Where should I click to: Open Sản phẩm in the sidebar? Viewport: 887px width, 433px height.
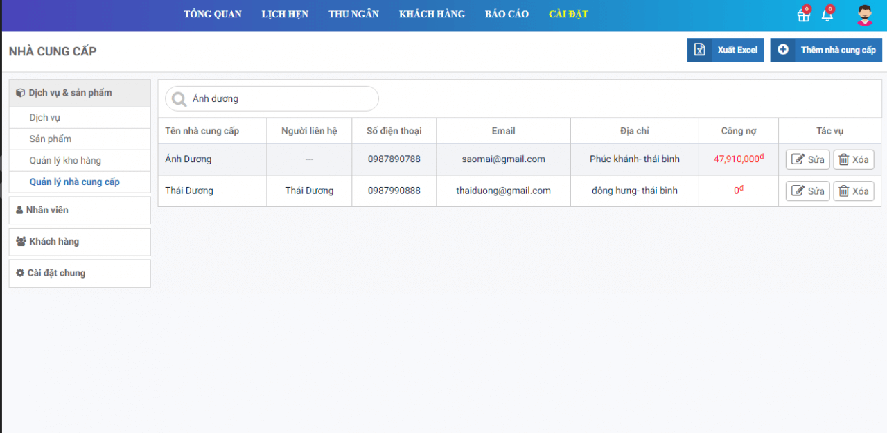coord(51,139)
